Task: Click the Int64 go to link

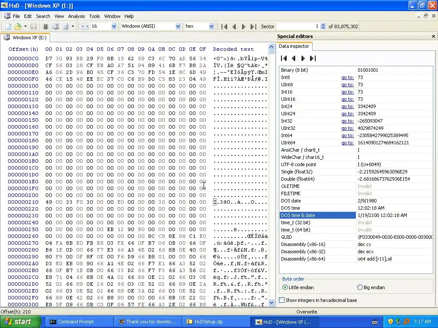Action: pyautogui.click(x=347, y=135)
